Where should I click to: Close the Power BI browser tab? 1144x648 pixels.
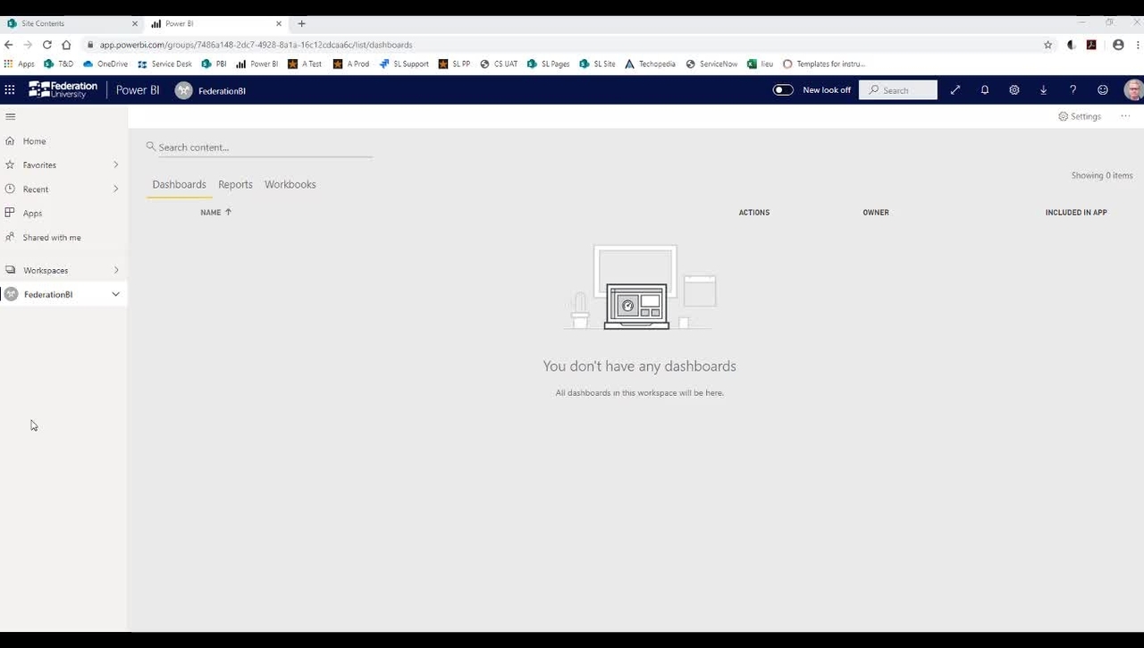[x=279, y=23]
